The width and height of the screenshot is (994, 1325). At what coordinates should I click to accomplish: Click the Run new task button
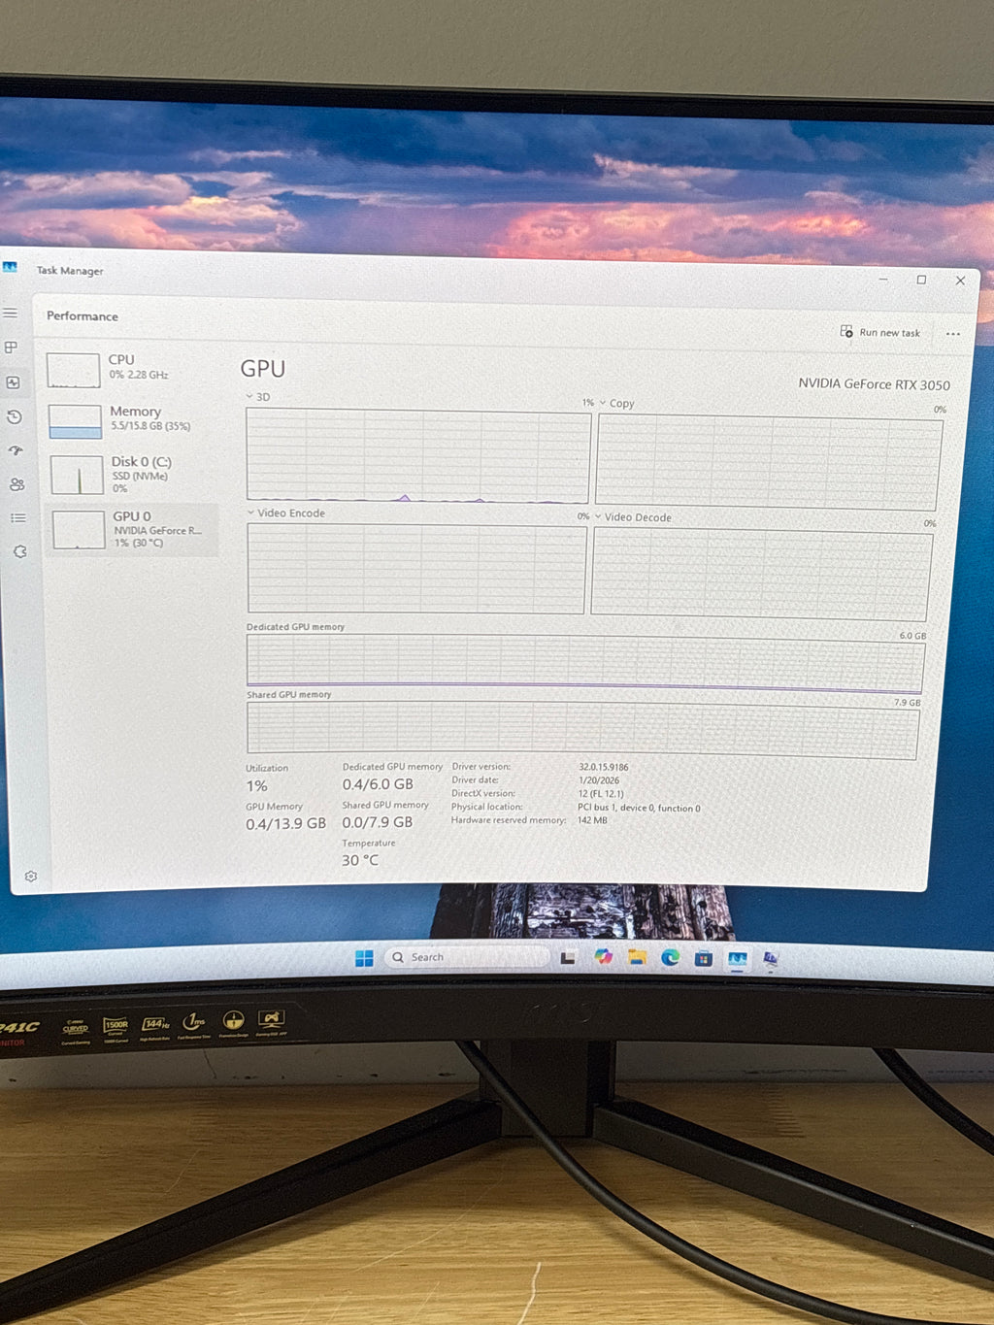(880, 332)
